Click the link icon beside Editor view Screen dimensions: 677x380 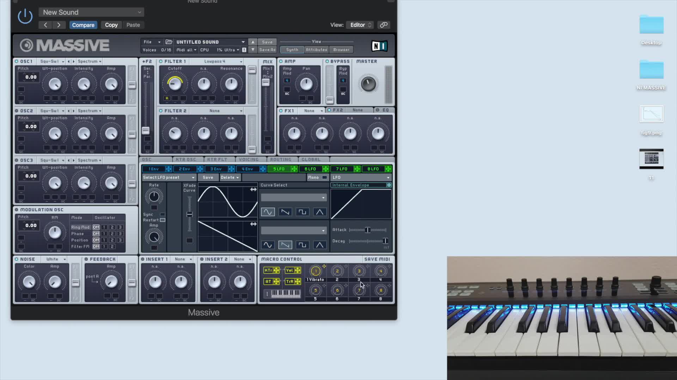point(384,25)
